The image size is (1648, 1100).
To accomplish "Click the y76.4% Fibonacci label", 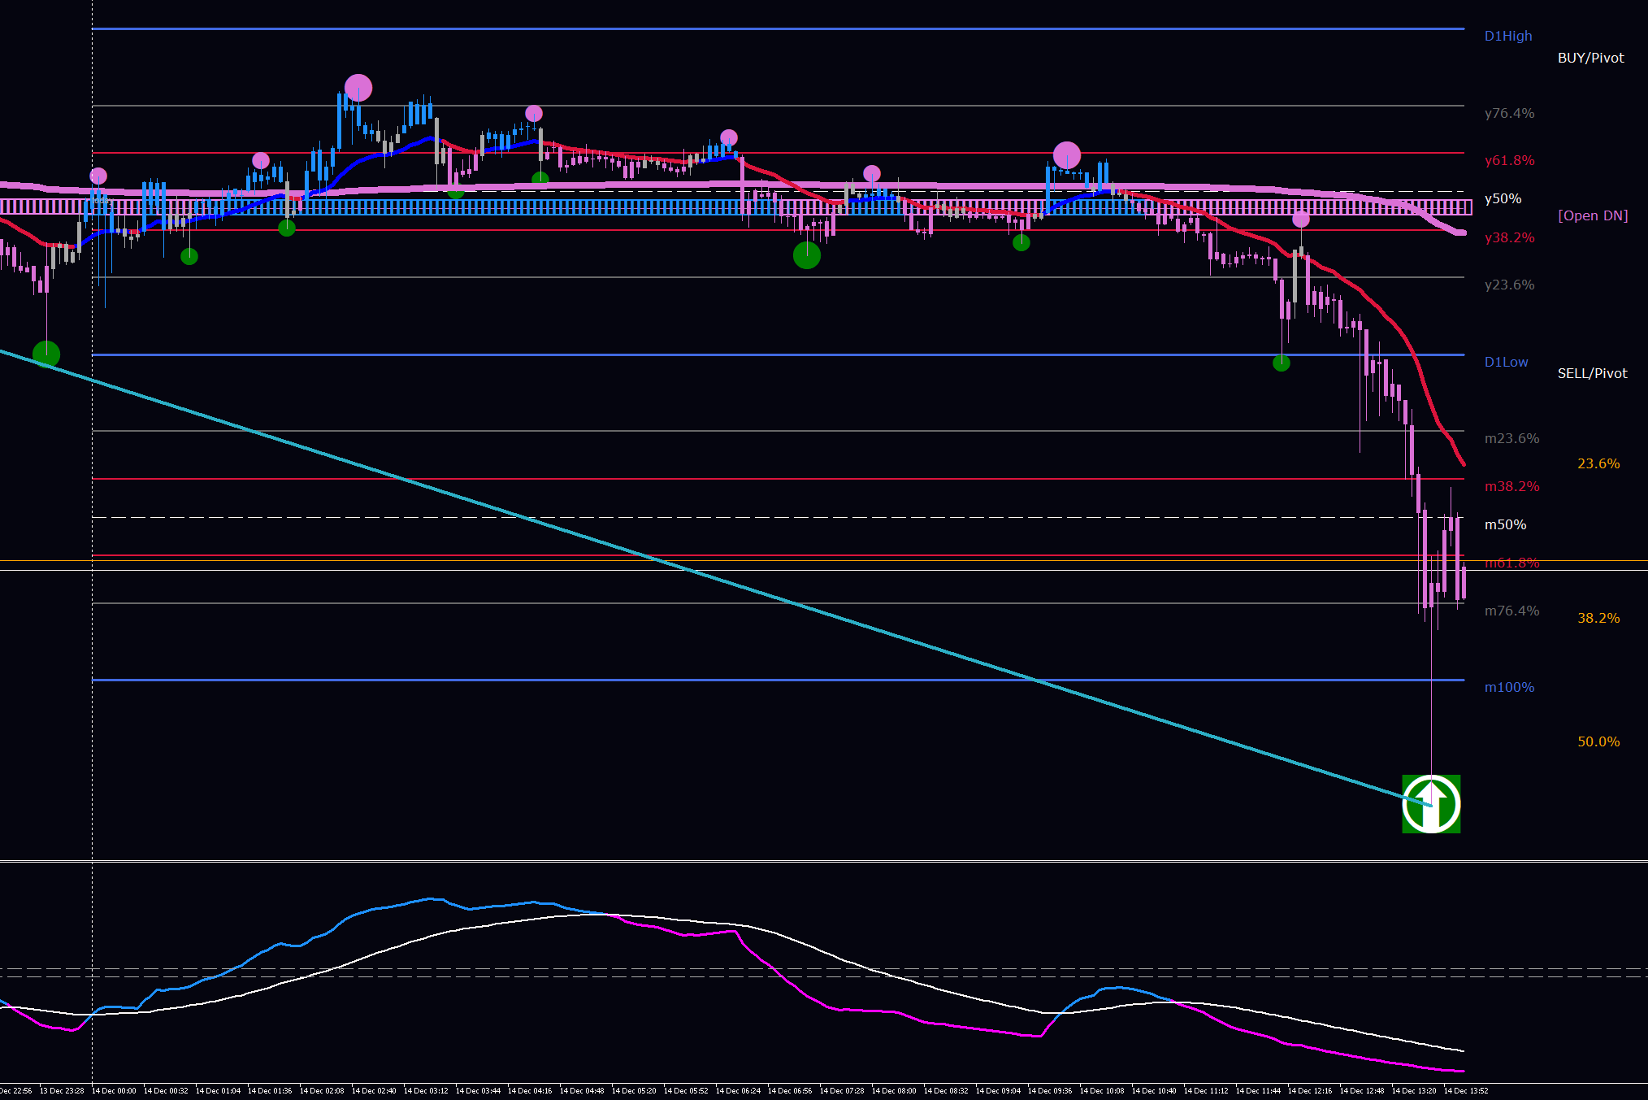I will (x=1509, y=113).
